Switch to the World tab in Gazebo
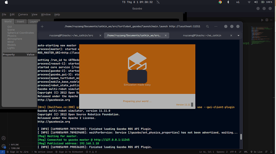The width and height of the screenshot is (276, 154). pyautogui.click(x=8, y=22)
